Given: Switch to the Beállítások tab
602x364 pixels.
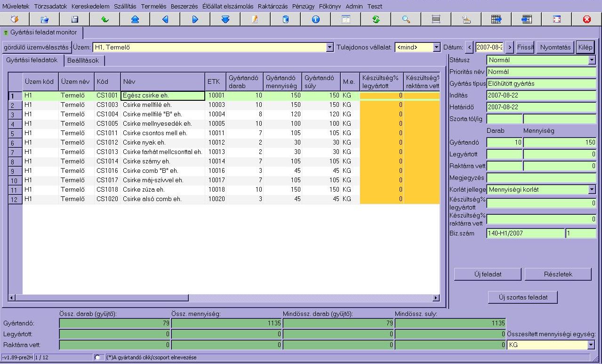Looking at the screenshot, I should tap(83, 61).
